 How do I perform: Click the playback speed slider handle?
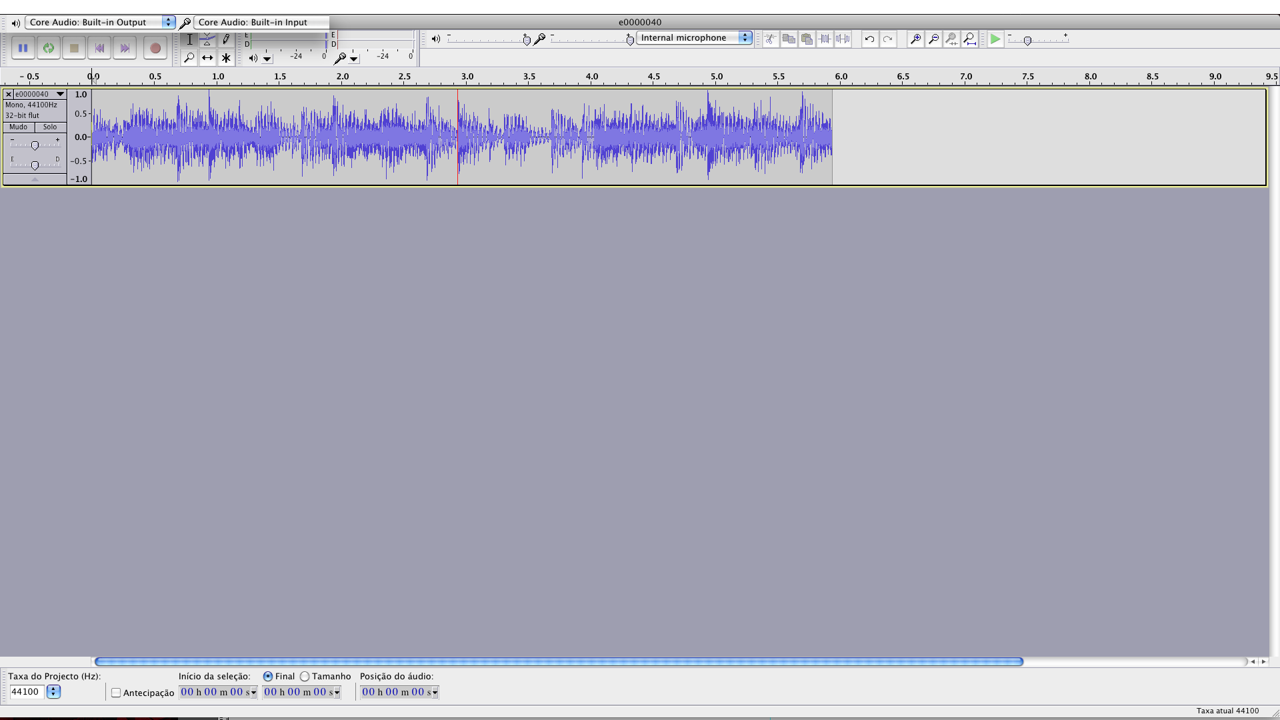coord(1027,41)
